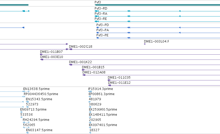Select the DME1-002G18 clone arrow
220x134 pixels.
pyautogui.click(x=71, y=49)
